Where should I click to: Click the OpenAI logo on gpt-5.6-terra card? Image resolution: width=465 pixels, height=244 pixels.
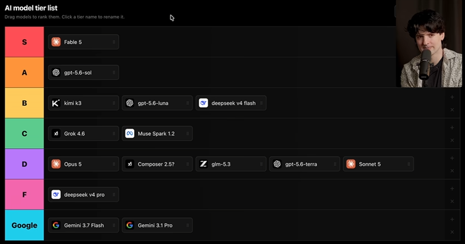[x=277, y=164]
